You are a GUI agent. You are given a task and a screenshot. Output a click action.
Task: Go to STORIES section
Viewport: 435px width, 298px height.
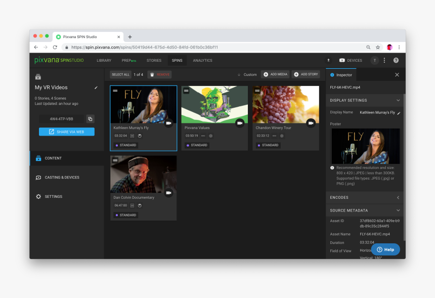154,61
